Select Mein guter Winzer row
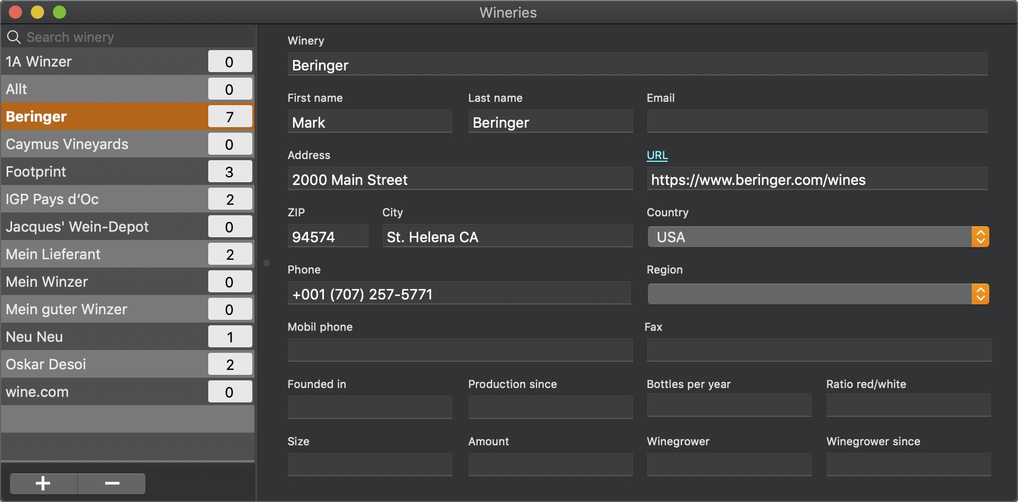This screenshot has height=502, width=1018. click(128, 309)
